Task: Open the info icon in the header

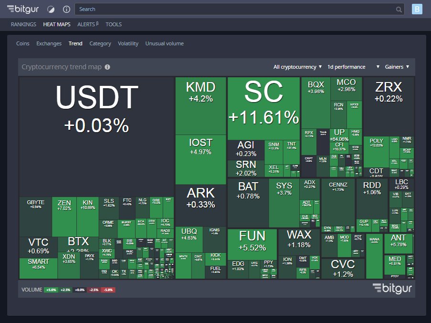Action: coord(66,10)
